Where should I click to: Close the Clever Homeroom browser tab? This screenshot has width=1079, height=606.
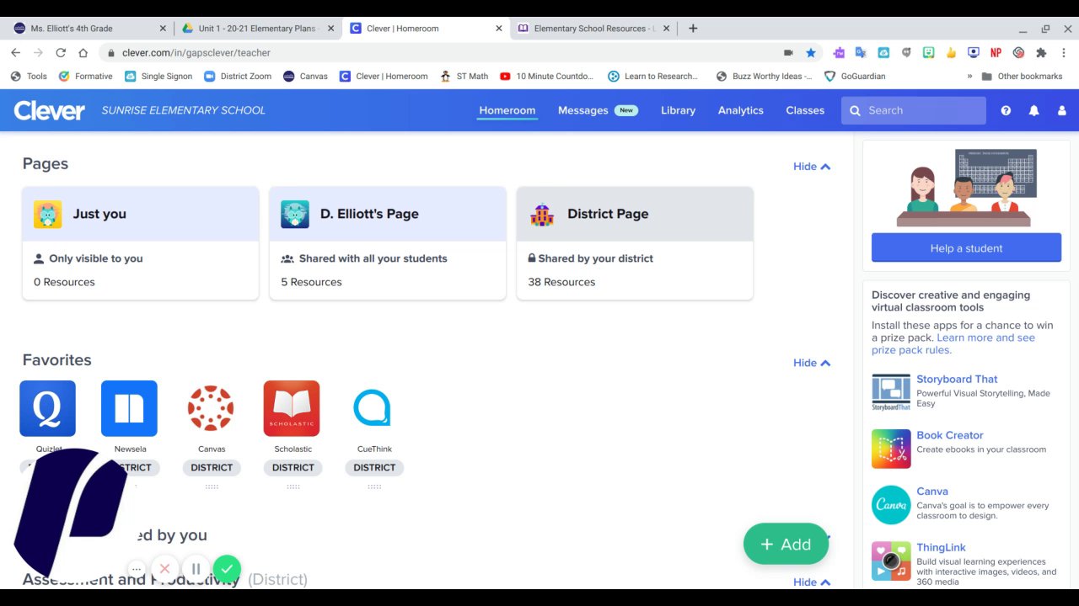coord(499,28)
